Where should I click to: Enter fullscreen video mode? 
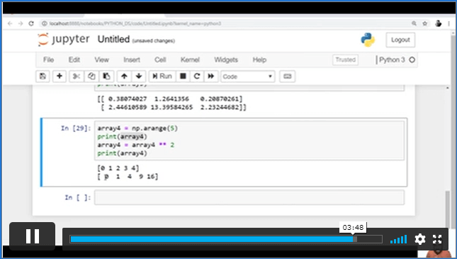click(437, 239)
